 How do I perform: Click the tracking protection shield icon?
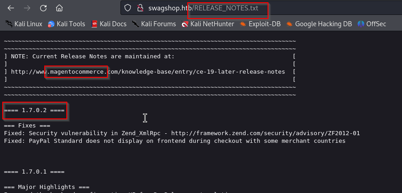pyautogui.click(x=127, y=8)
